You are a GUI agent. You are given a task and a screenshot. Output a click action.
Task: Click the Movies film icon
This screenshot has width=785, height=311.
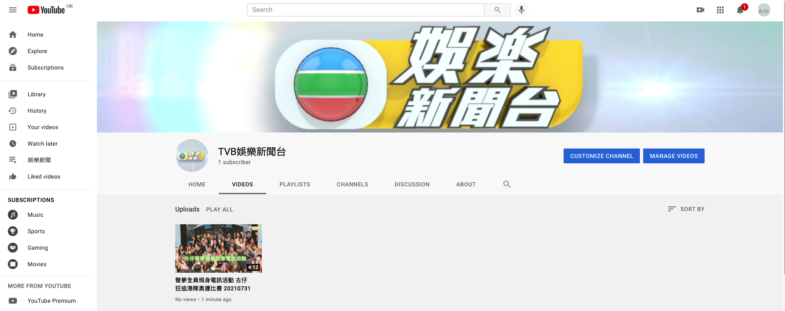pyautogui.click(x=13, y=264)
